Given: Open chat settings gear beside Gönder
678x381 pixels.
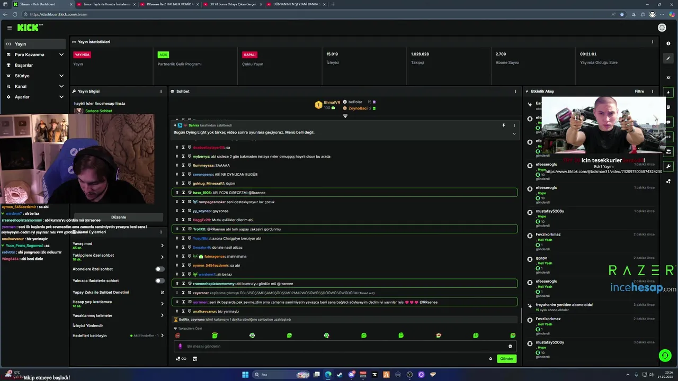Looking at the screenshot, I should (490, 359).
